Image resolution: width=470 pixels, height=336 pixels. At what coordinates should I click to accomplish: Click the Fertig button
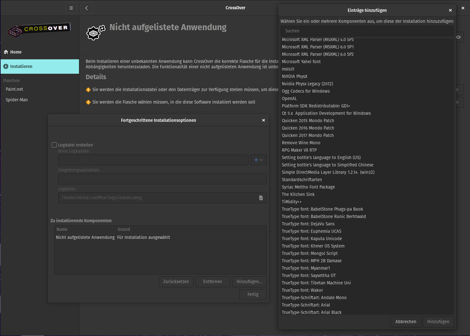[253, 294]
